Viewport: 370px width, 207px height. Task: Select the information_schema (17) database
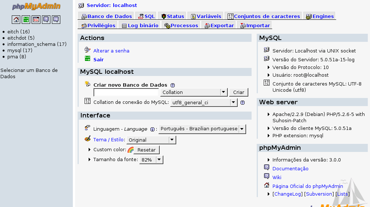pos(37,44)
